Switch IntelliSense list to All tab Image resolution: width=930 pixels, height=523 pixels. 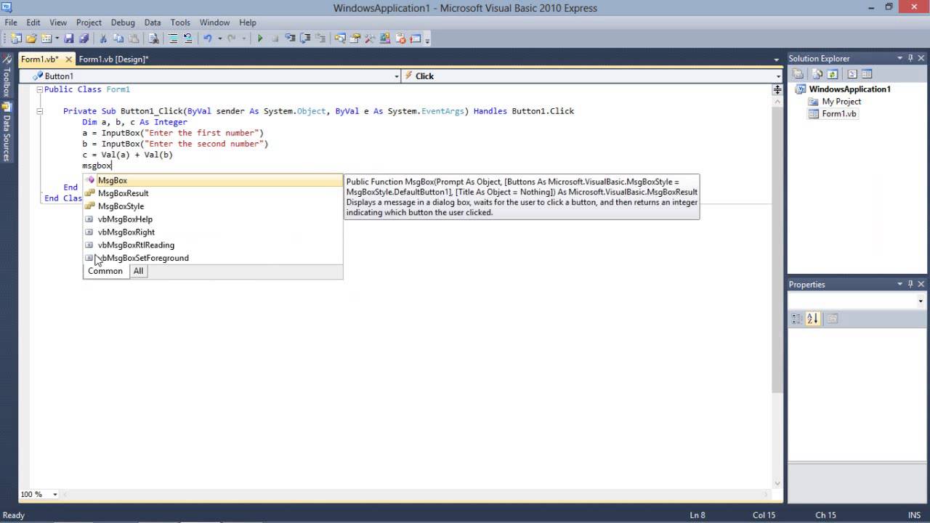pos(138,271)
